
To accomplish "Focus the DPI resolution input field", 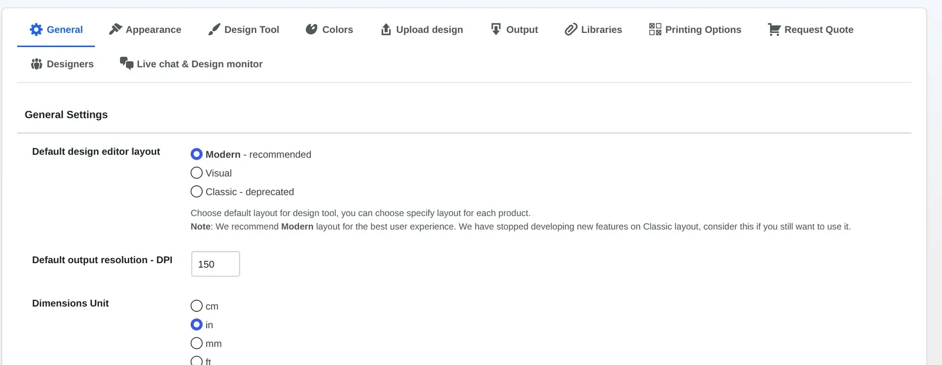I will (215, 264).
